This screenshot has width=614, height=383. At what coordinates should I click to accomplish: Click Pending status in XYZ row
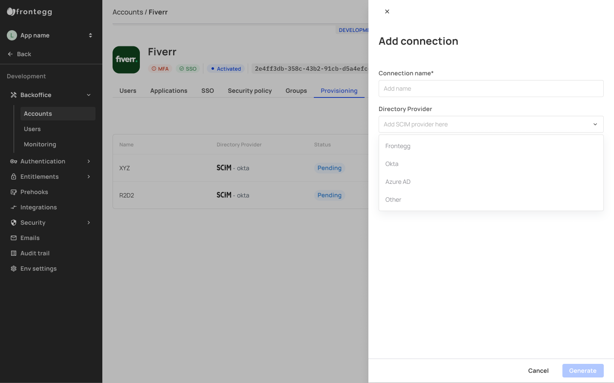330,168
